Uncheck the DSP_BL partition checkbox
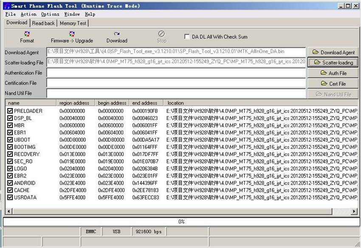The width and height of the screenshot is (361, 248). [10, 118]
